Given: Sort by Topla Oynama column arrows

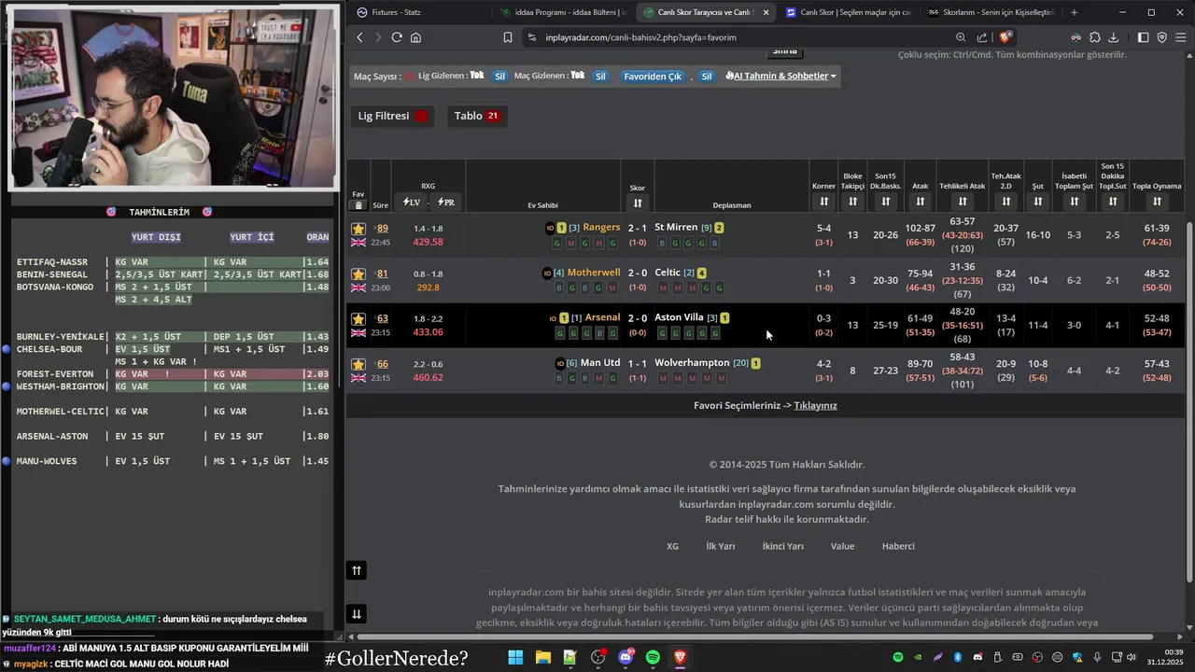Looking at the screenshot, I should (x=1157, y=202).
